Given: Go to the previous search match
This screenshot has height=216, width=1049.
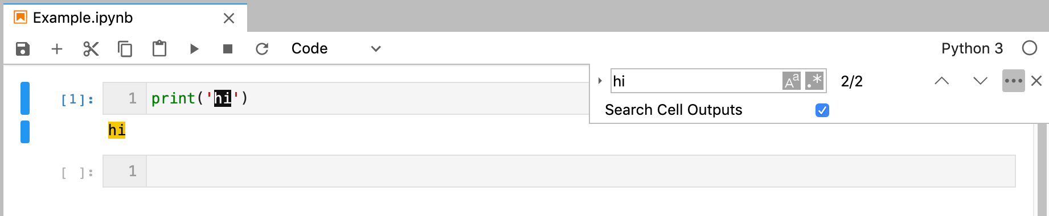Looking at the screenshot, I should point(942,81).
